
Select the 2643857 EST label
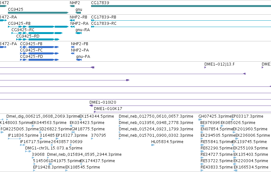pyautogui.click(x=60, y=142)
